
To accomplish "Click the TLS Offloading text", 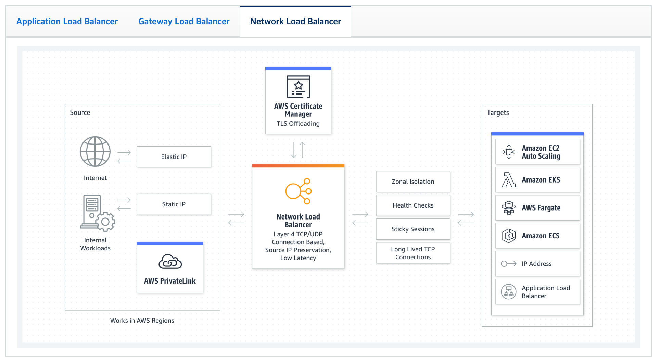I will [x=298, y=123].
